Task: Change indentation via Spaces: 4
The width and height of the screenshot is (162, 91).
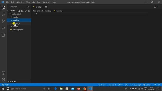Action: click(112, 85)
